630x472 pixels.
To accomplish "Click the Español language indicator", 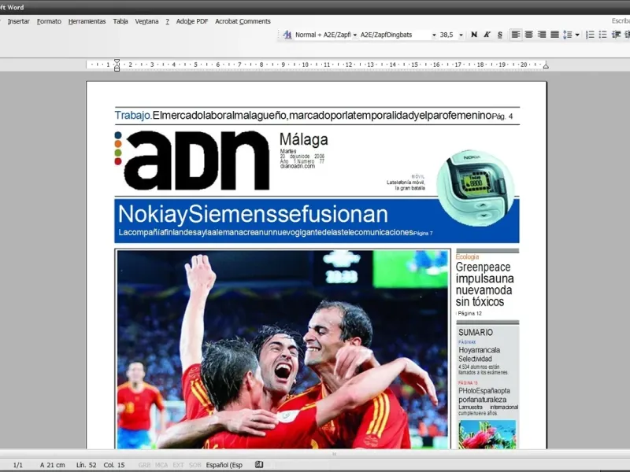I will (x=224, y=465).
